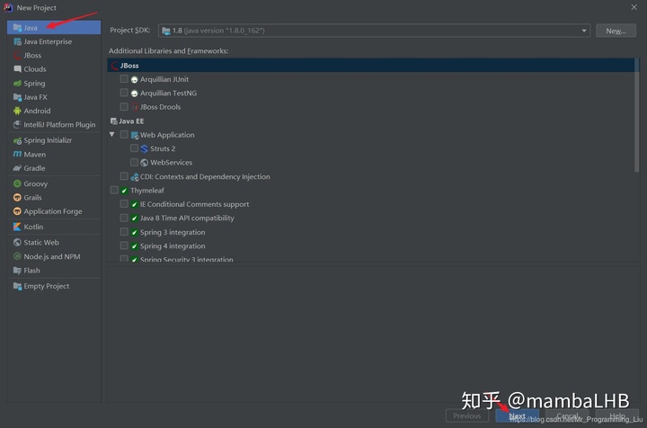This screenshot has height=428, width=647.
Task: Click the Android robot icon
Action: tap(17, 111)
